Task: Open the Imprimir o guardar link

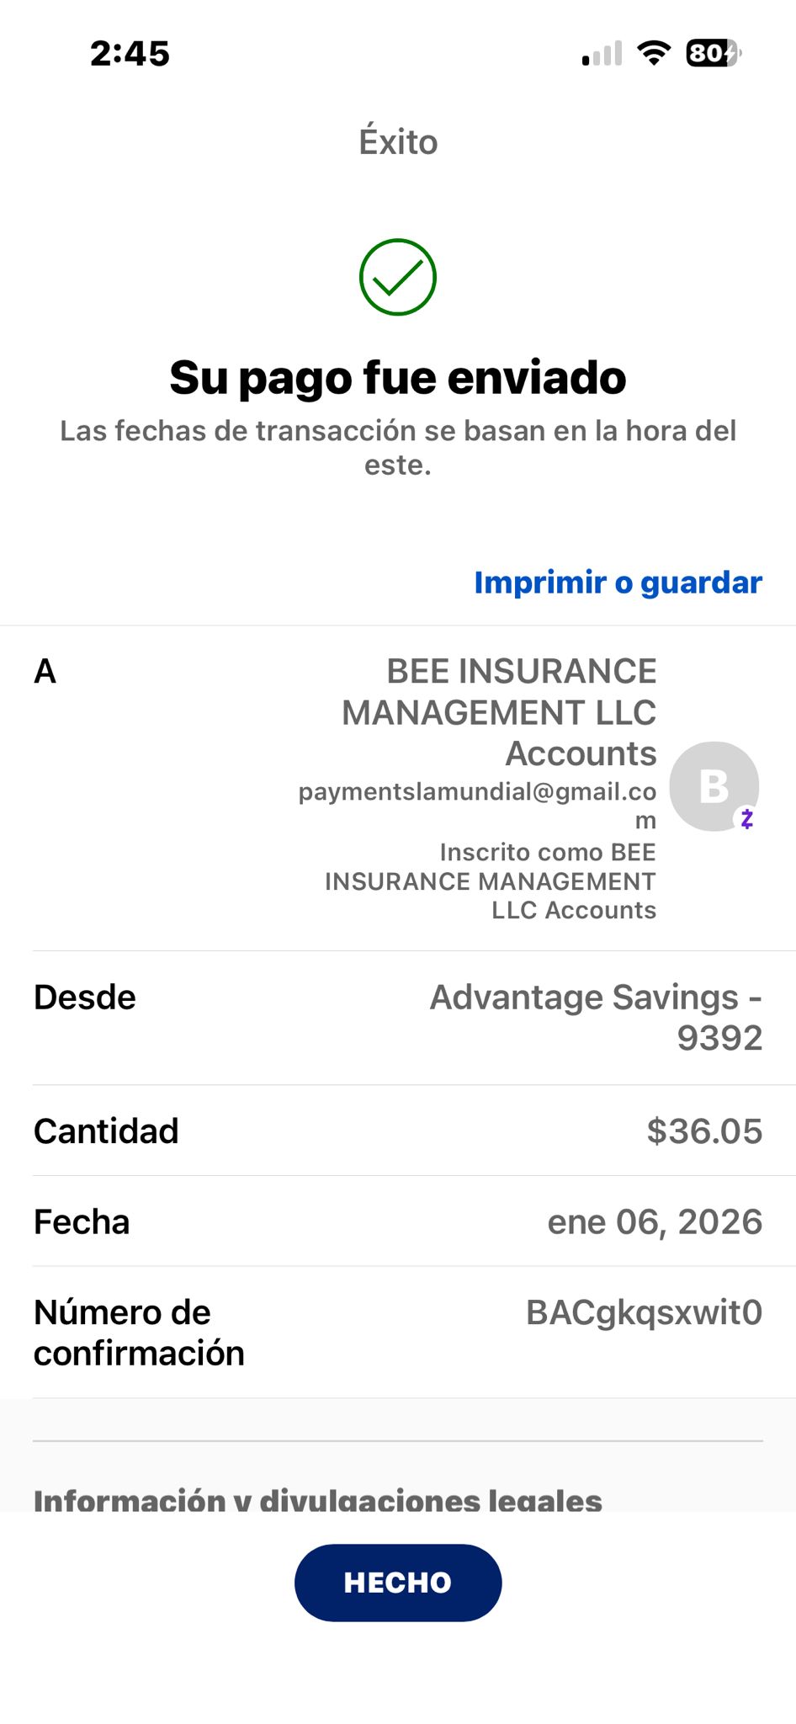Action: click(x=618, y=583)
